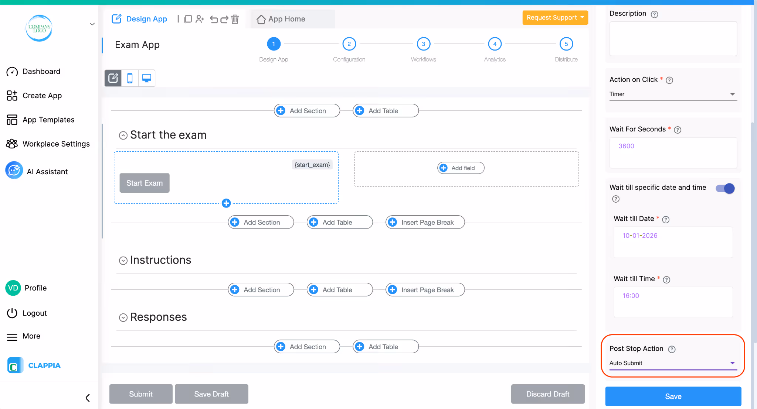The image size is (757, 409).
Task: Open the App Home tab
Action: point(282,19)
